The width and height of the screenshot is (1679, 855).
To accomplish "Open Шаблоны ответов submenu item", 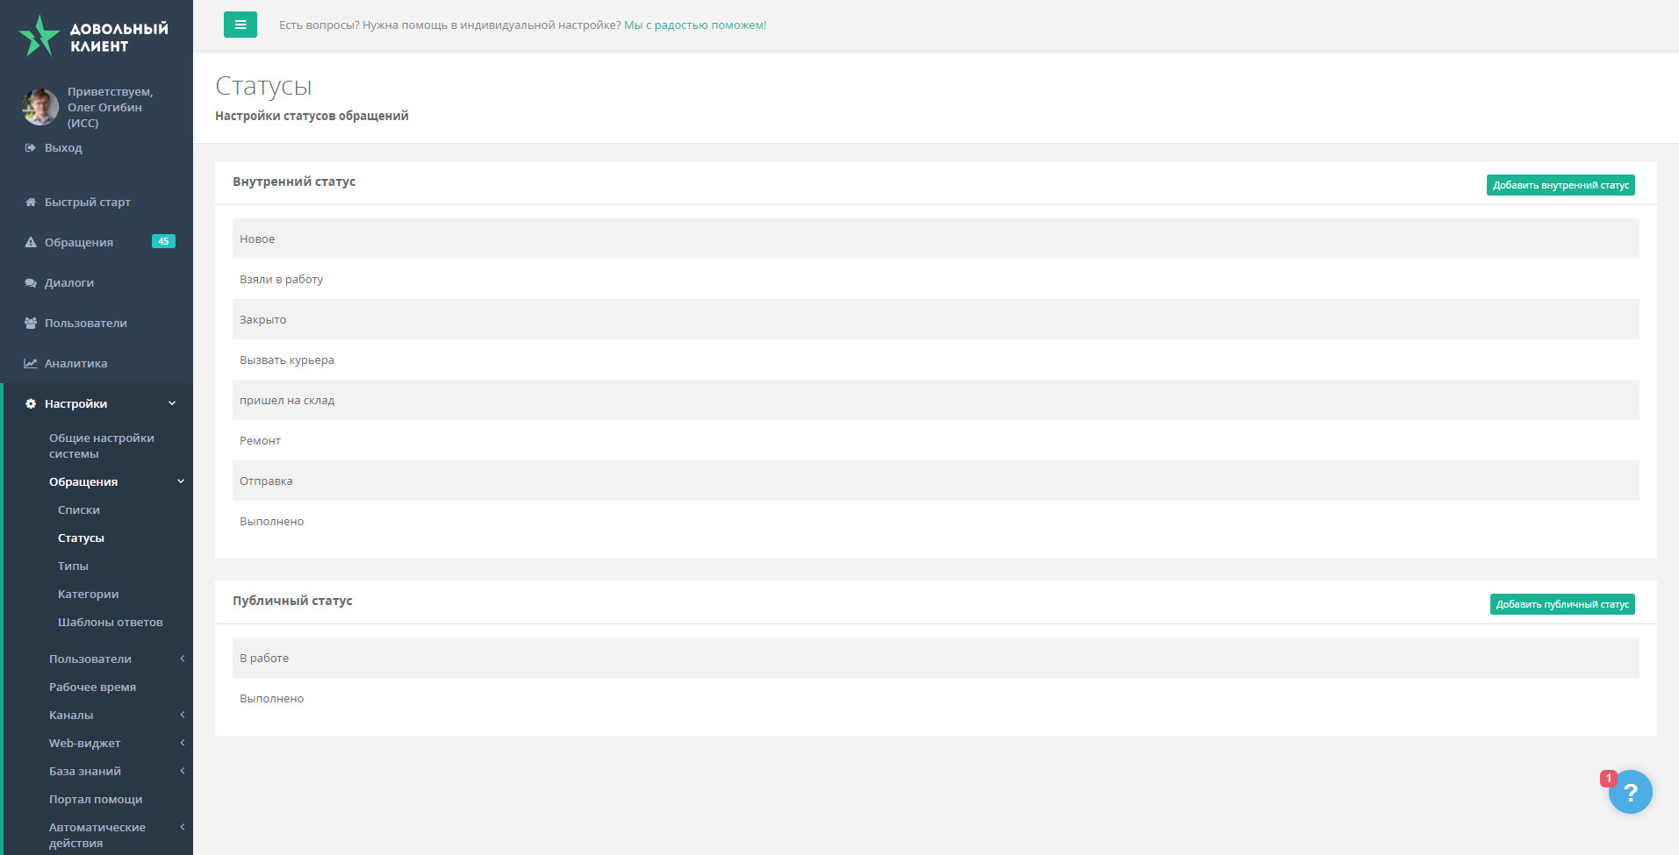I will point(111,622).
